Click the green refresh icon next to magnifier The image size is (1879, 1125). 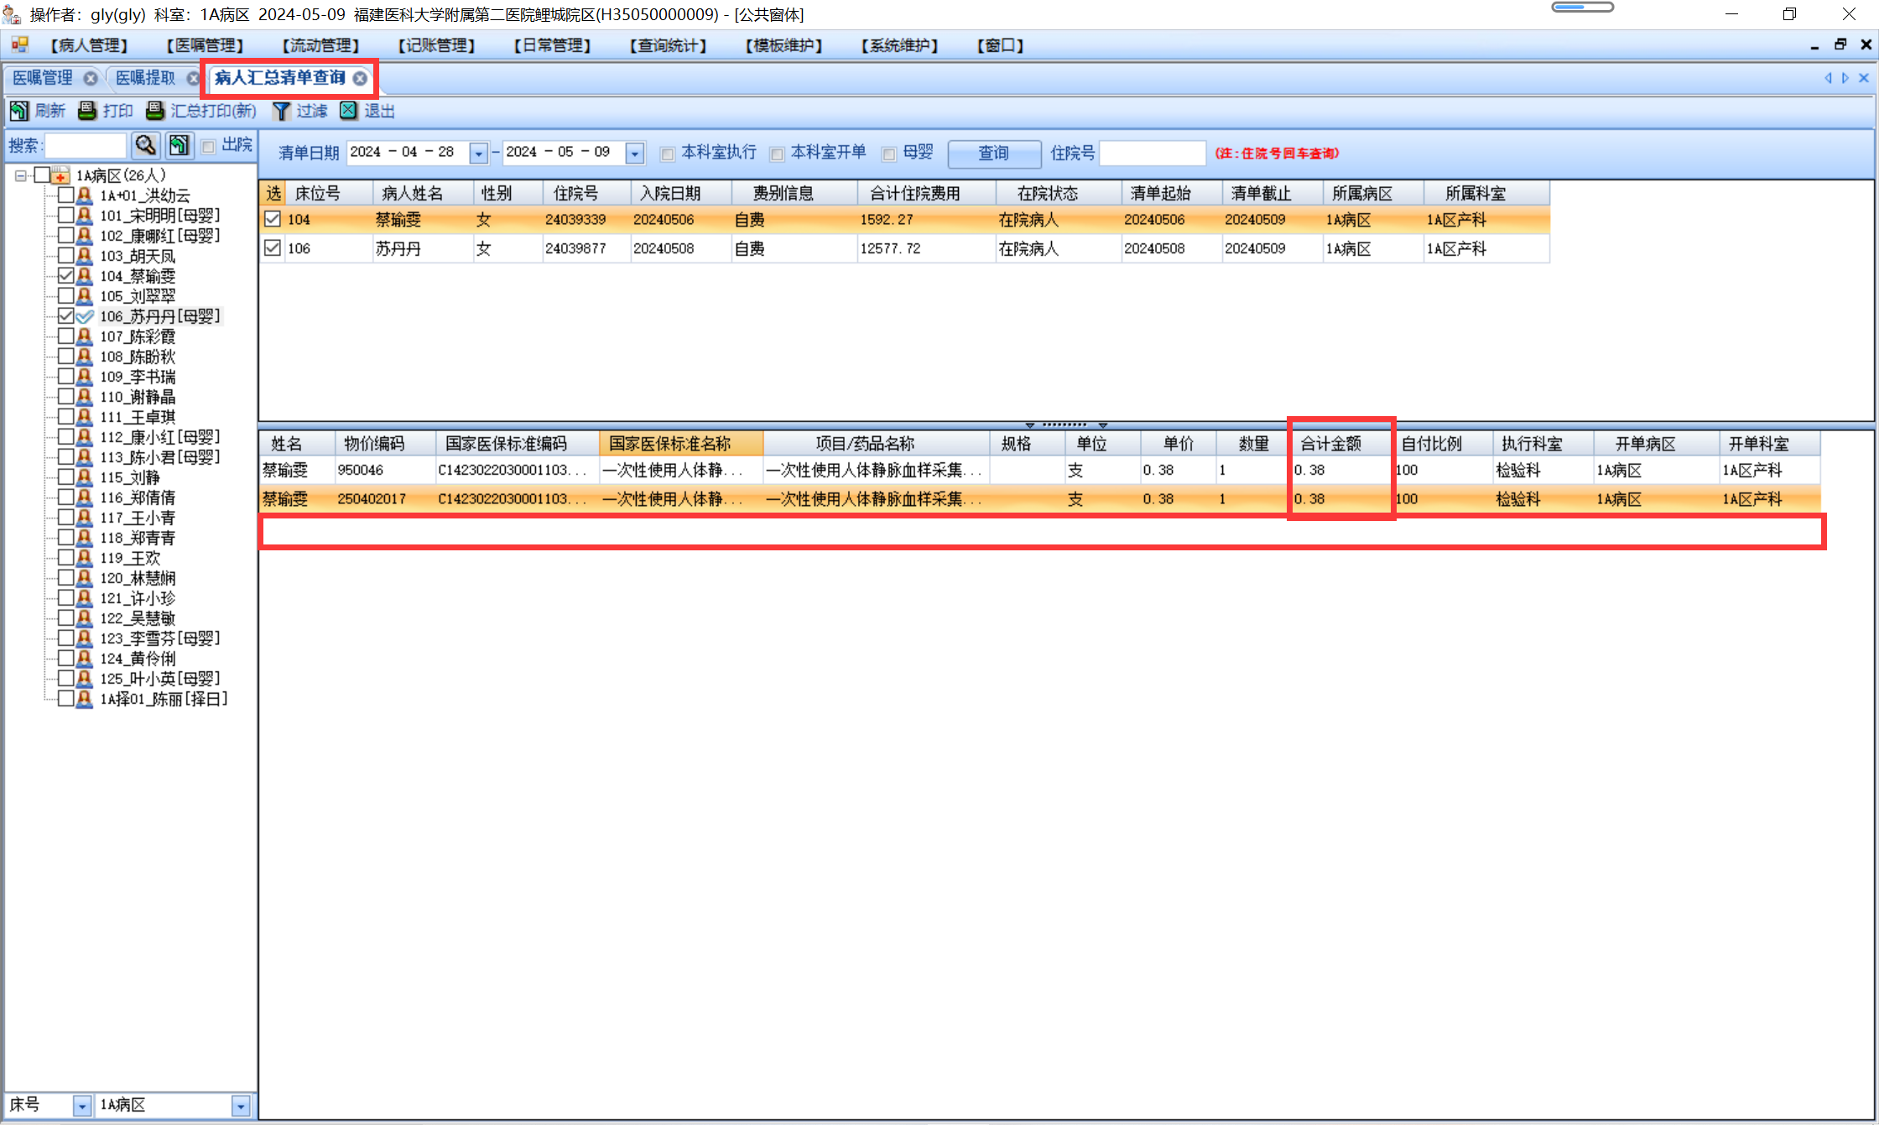point(179,146)
